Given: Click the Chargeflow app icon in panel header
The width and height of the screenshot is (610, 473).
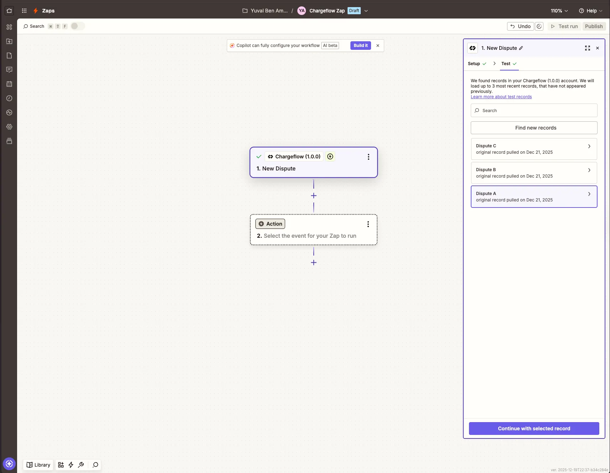Looking at the screenshot, I should 473,48.
